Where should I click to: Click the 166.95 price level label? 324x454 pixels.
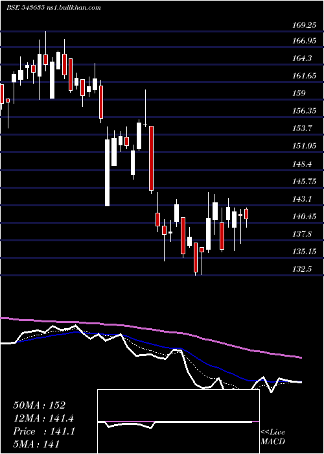(304, 41)
